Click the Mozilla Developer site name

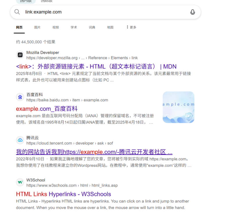click(43, 53)
